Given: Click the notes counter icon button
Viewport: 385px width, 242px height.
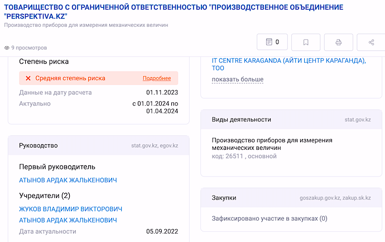Looking at the screenshot, I should (x=272, y=42).
